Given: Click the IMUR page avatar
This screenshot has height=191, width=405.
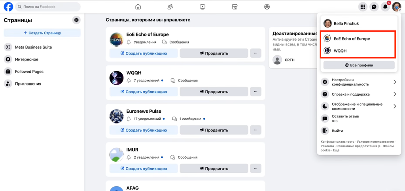Looking at the screenshot, I should point(117,155).
